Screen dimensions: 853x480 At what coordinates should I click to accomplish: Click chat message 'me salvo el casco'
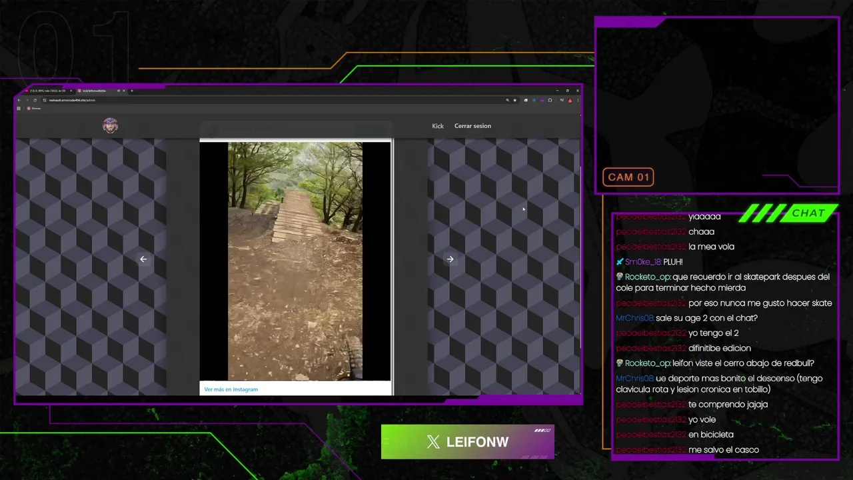pyautogui.click(x=687, y=450)
